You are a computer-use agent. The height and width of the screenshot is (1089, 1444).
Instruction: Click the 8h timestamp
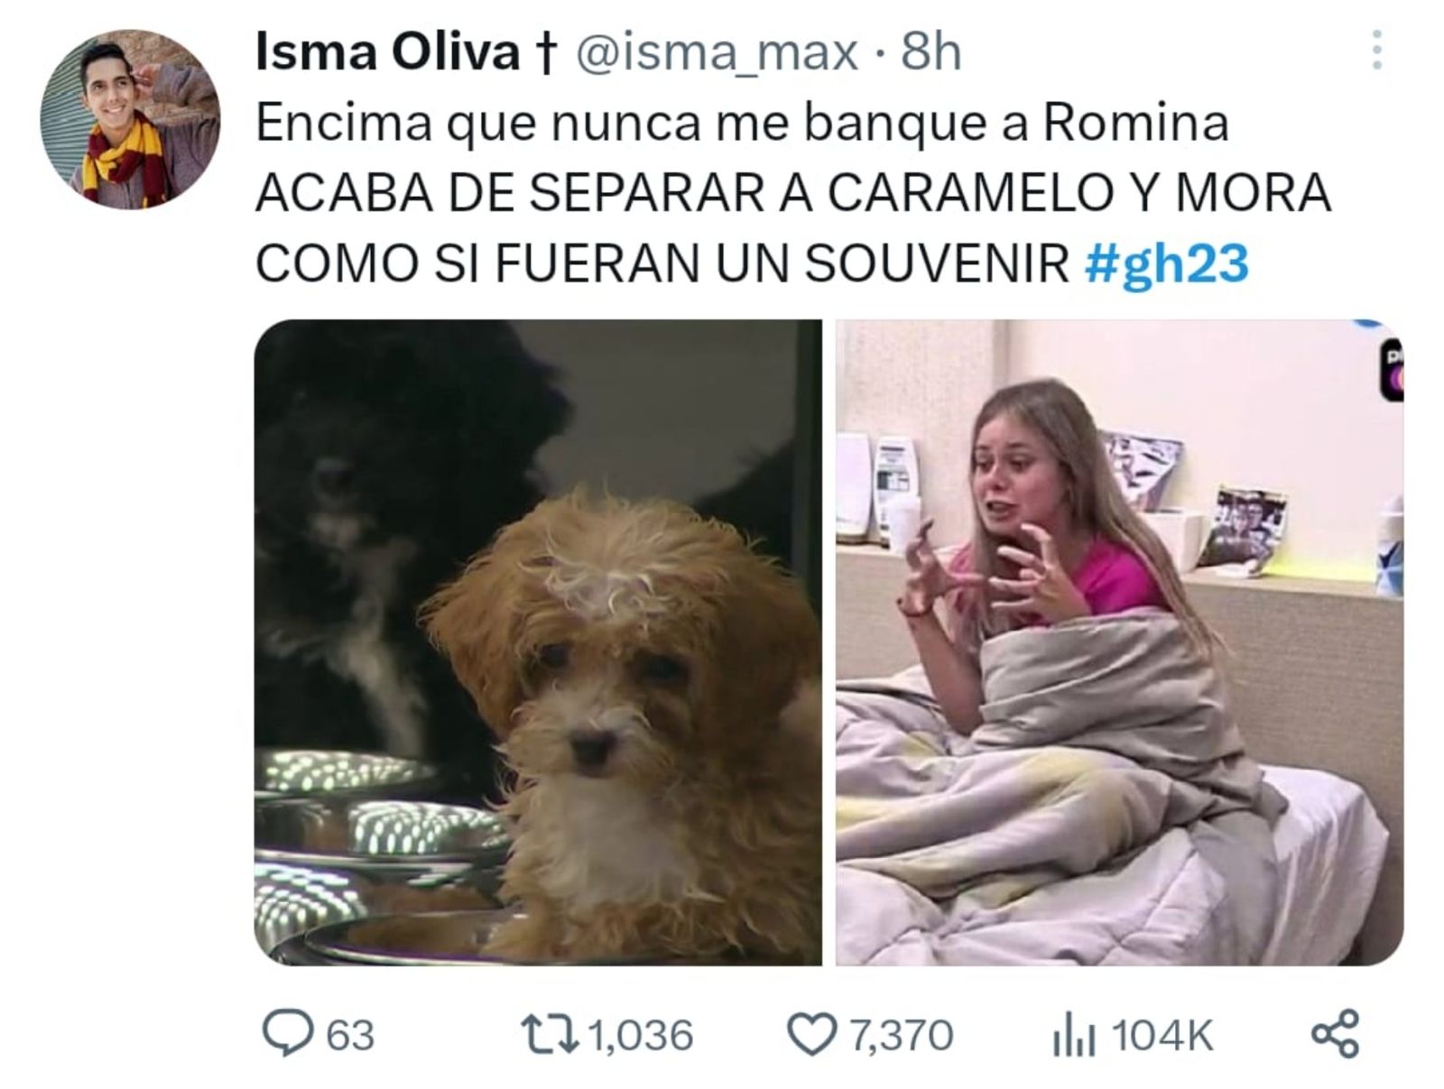point(930,52)
